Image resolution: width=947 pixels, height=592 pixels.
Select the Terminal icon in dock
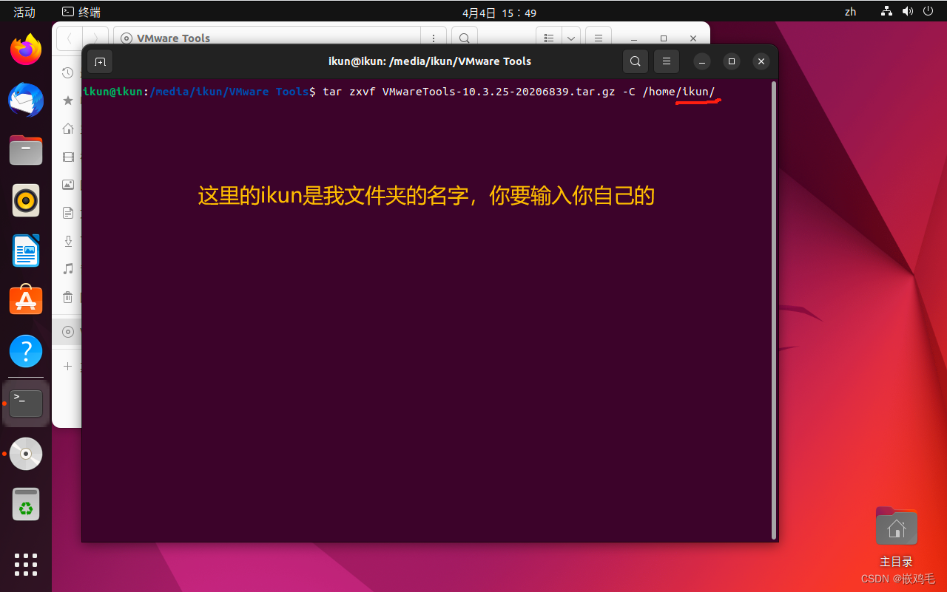[26, 404]
